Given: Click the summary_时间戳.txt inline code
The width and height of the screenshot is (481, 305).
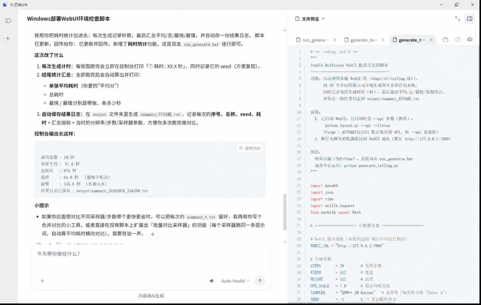Looking at the screenshot, I should (x=160, y=114).
